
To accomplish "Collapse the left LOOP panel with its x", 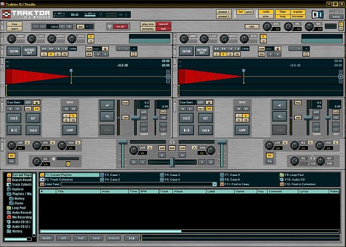I will coord(3,47).
